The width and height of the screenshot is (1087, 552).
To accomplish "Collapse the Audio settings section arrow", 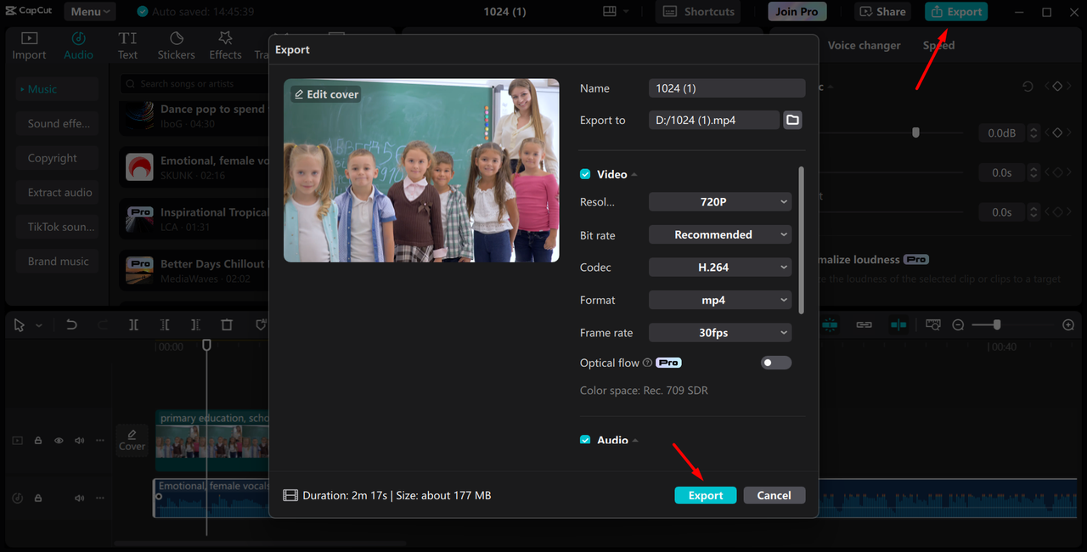I will 634,441.
